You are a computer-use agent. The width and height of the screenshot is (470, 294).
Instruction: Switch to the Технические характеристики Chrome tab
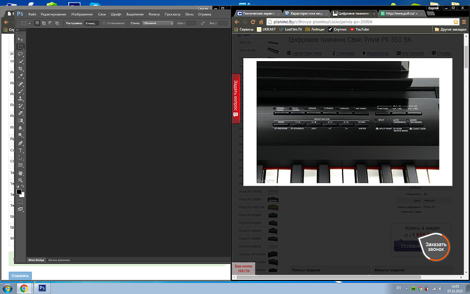[x=258, y=14]
